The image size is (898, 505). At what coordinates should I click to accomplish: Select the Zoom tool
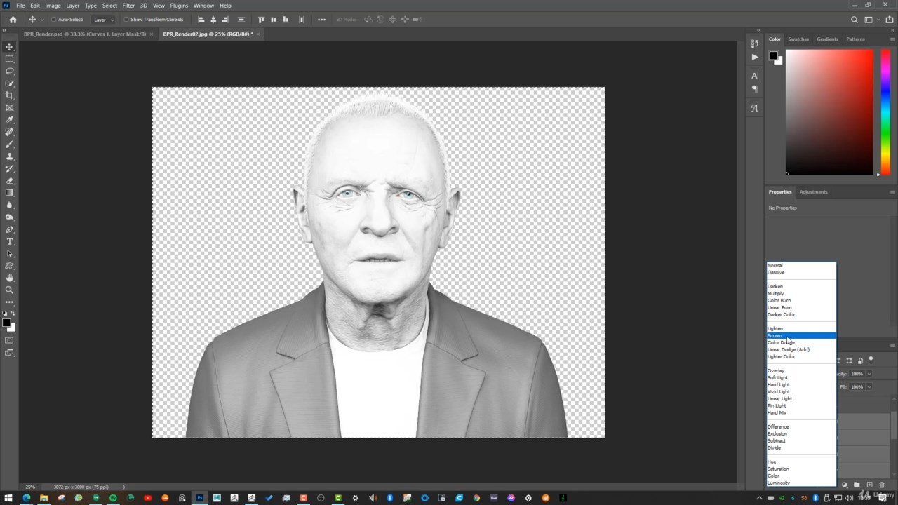tap(9, 290)
